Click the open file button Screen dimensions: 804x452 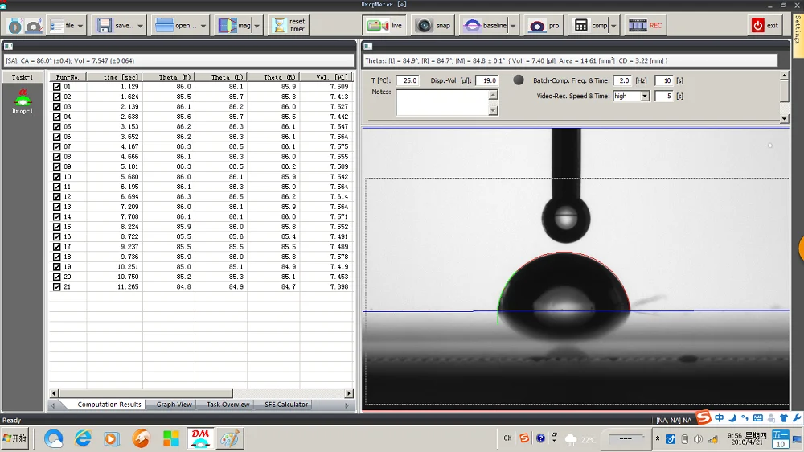175,26
